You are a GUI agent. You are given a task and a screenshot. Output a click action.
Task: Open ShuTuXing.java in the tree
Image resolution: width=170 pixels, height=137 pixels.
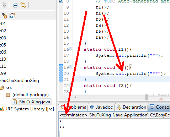(x=31, y=102)
